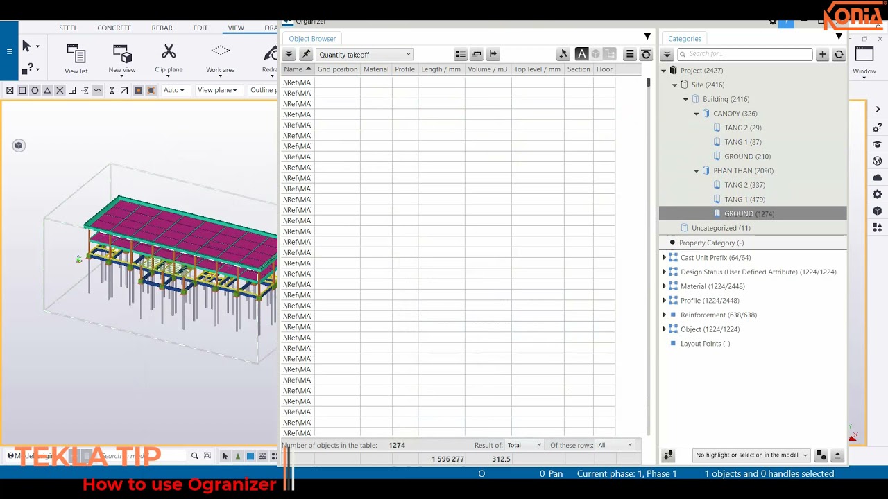Screen dimensions: 888x499
Task: Open the Organizer settings gear
Action: (x=773, y=21)
